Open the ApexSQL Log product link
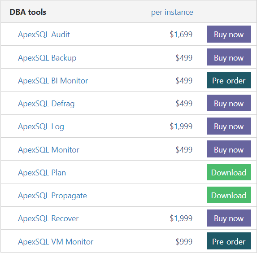 coord(41,126)
